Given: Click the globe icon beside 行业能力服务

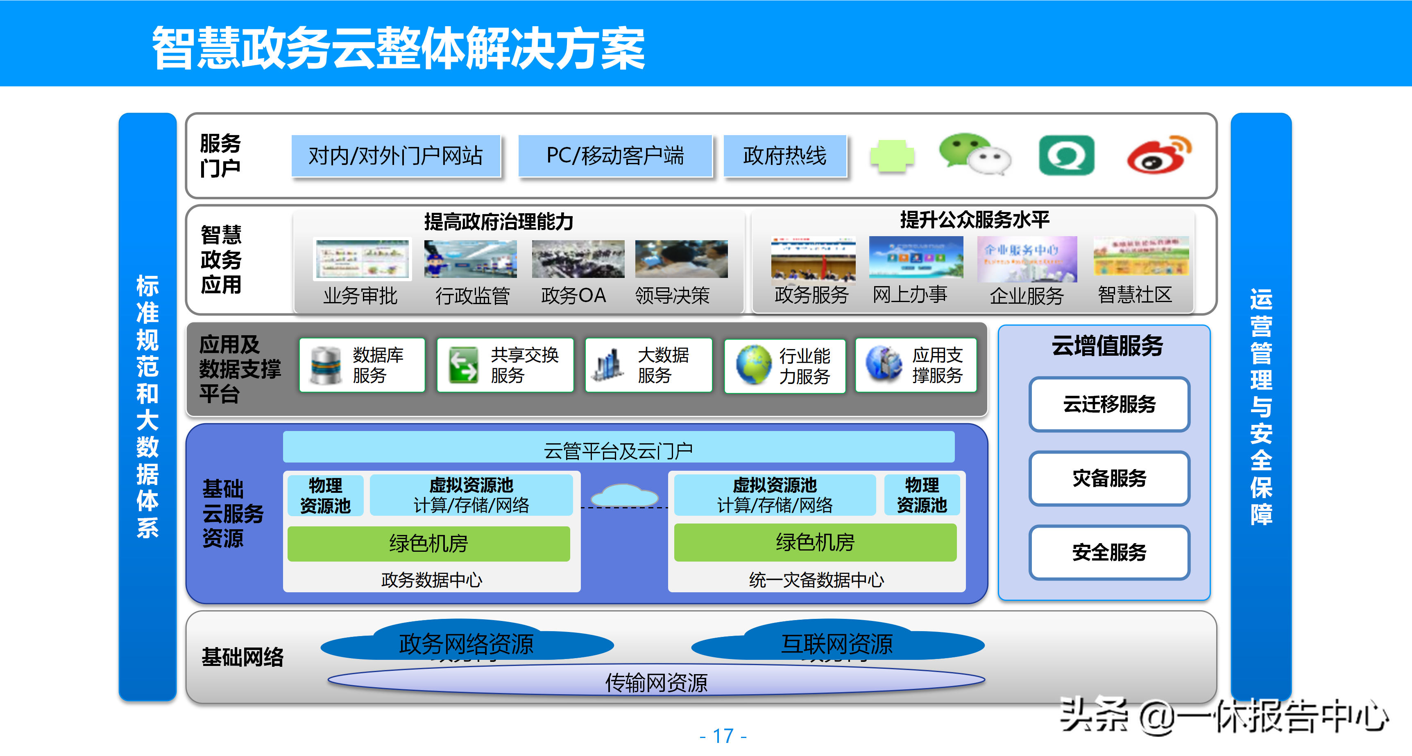Looking at the screenshot, I should [x=754, y=364].
